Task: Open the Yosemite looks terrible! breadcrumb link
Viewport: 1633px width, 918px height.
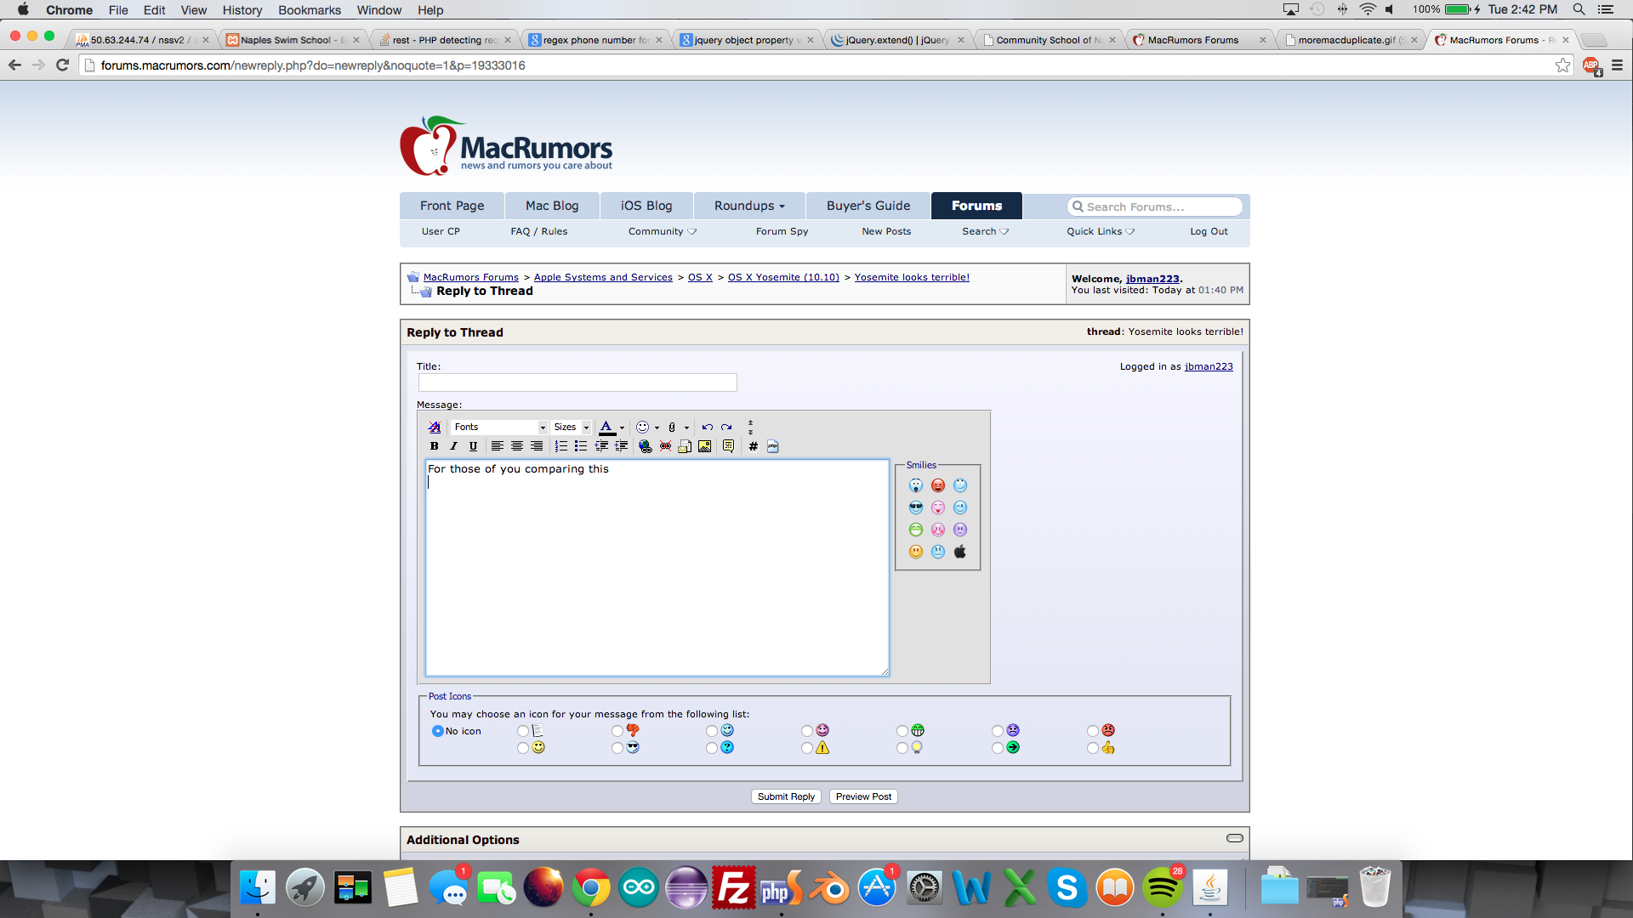Action: click(x=912, y=277)
